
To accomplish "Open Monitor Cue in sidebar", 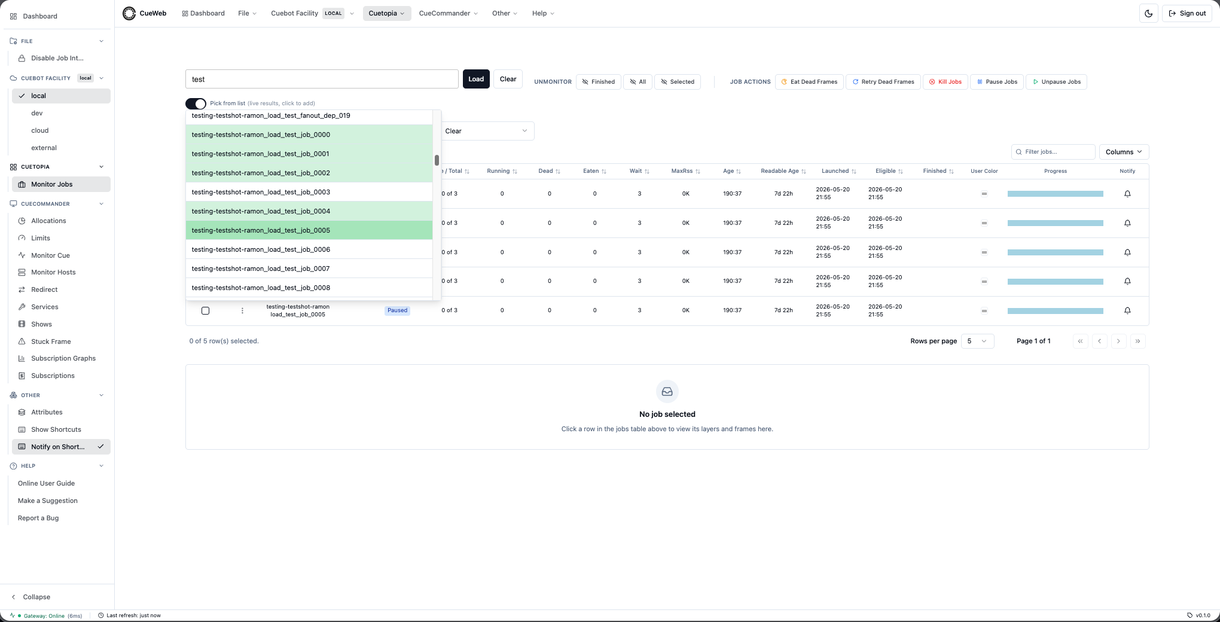I will click(x=61, y=255).
